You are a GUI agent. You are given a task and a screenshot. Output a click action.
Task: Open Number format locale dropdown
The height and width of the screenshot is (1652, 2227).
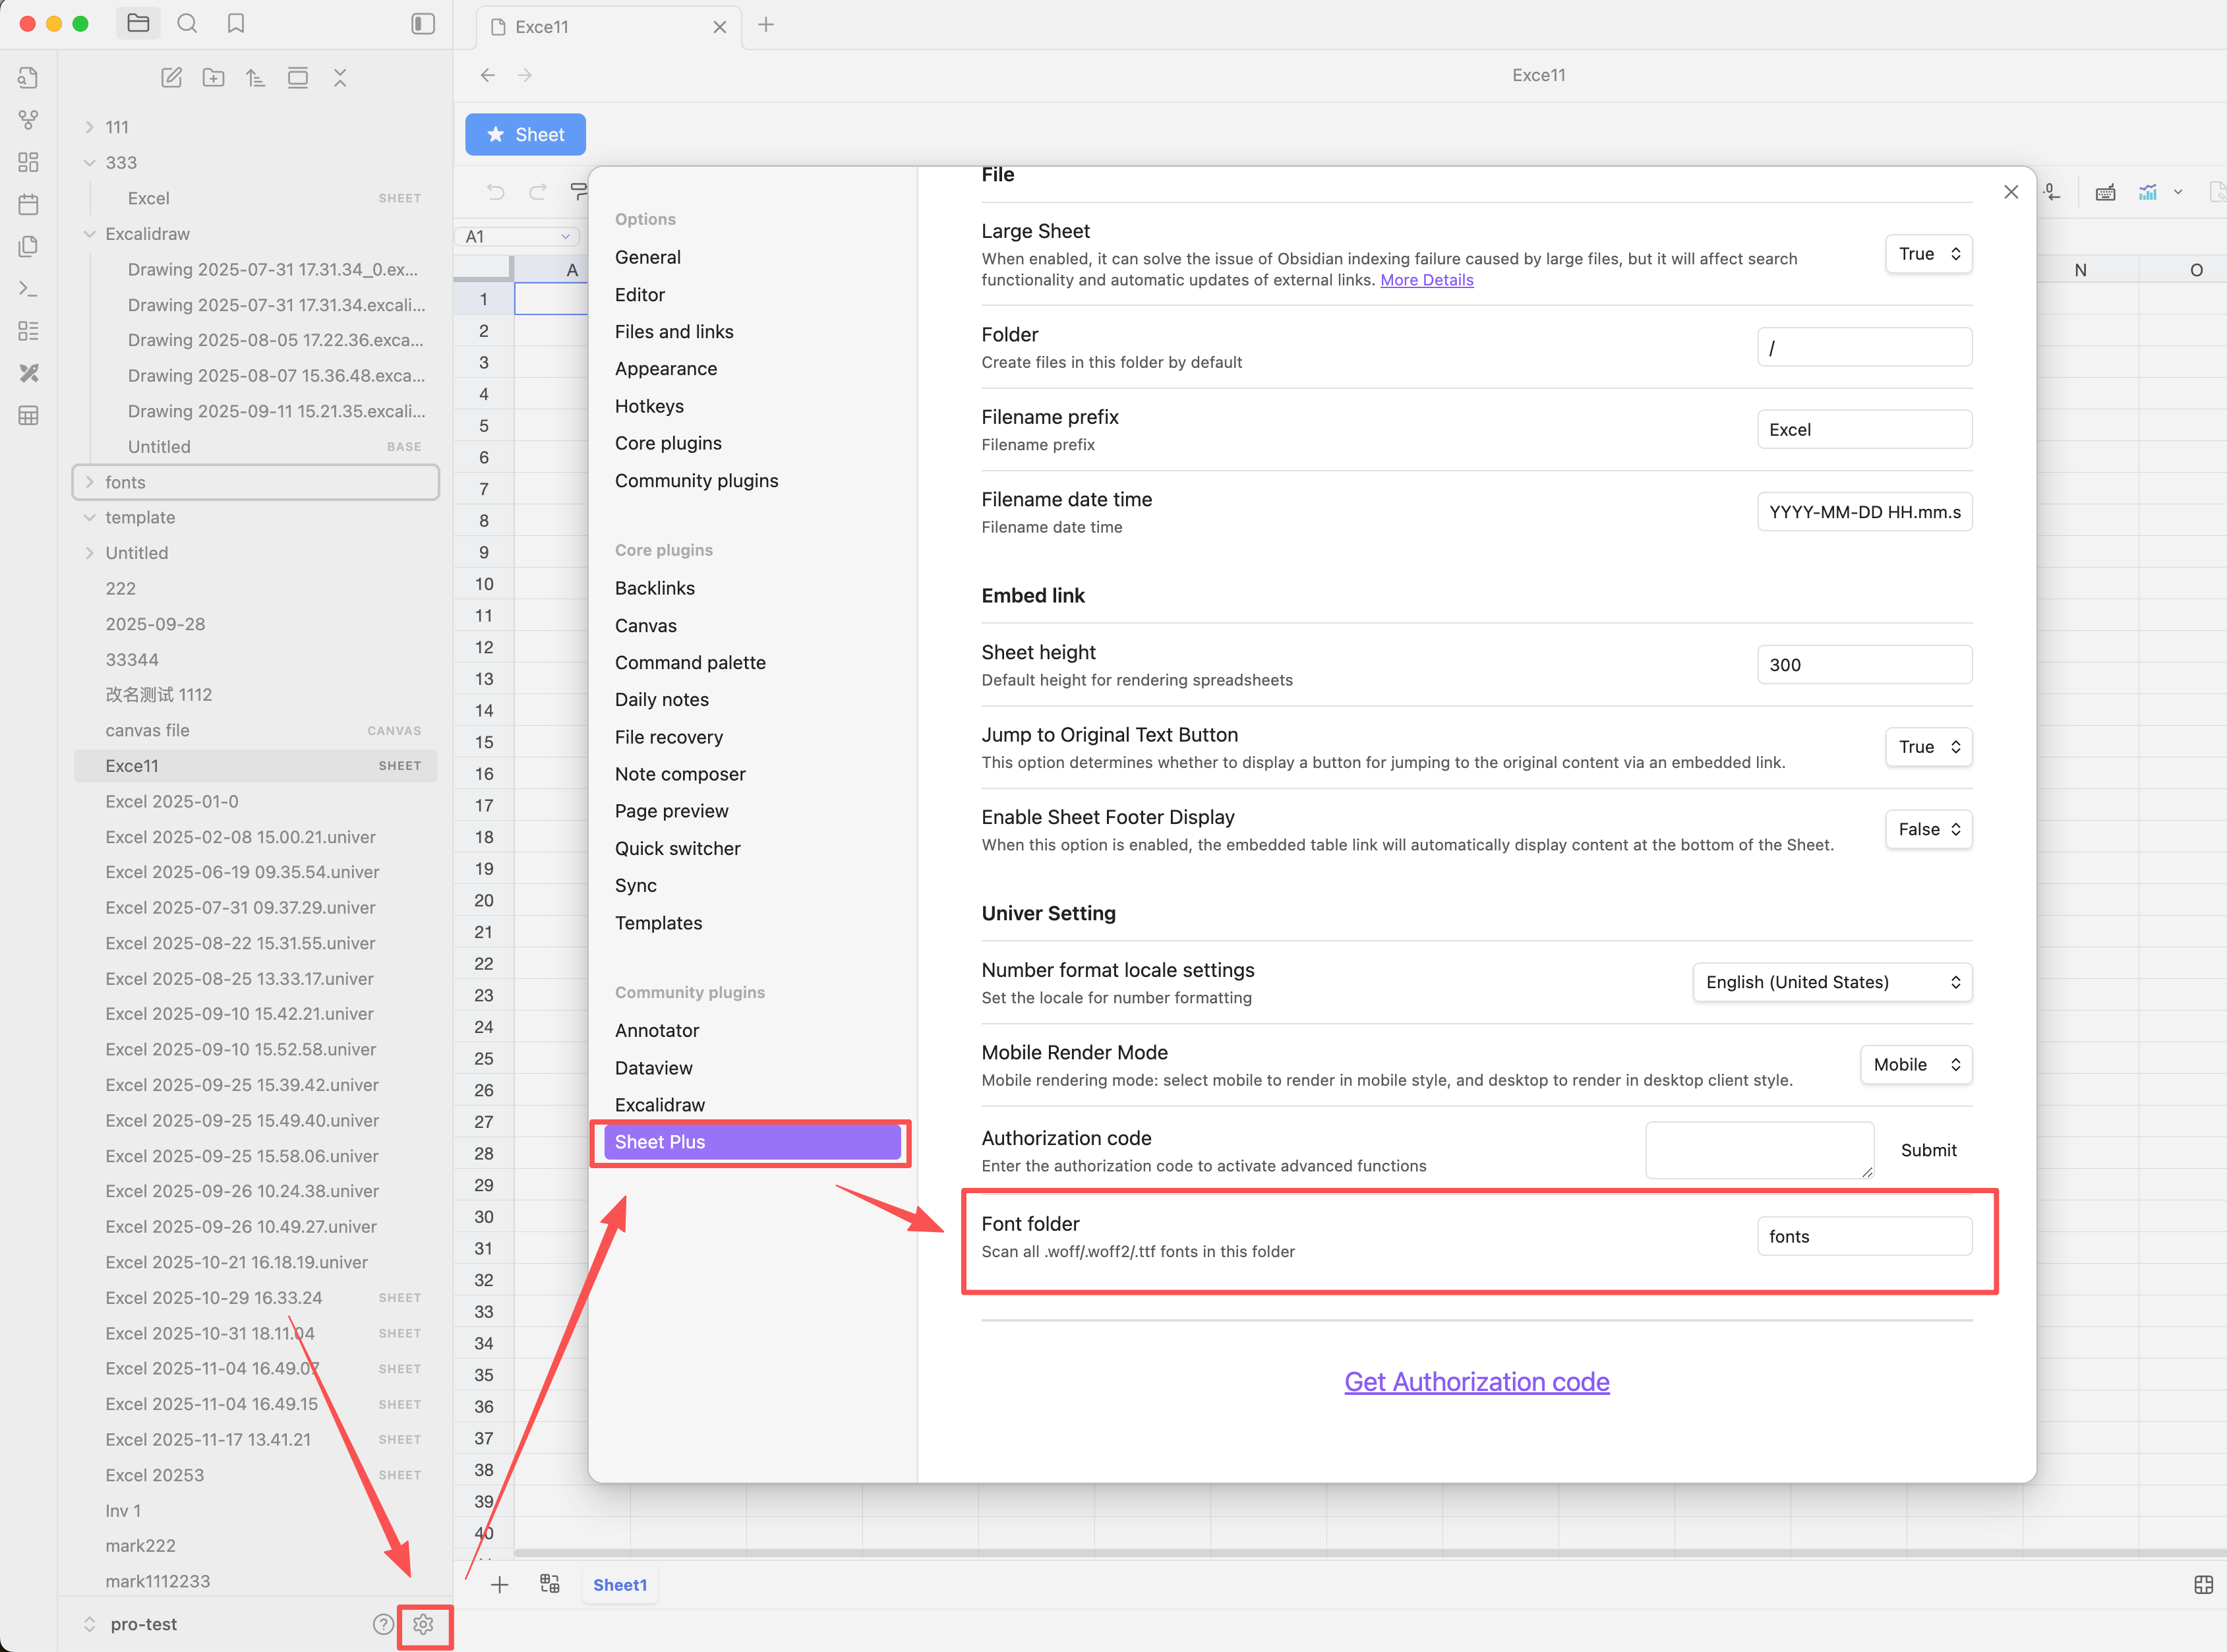pyautogui.click(x=1832, y=982)
